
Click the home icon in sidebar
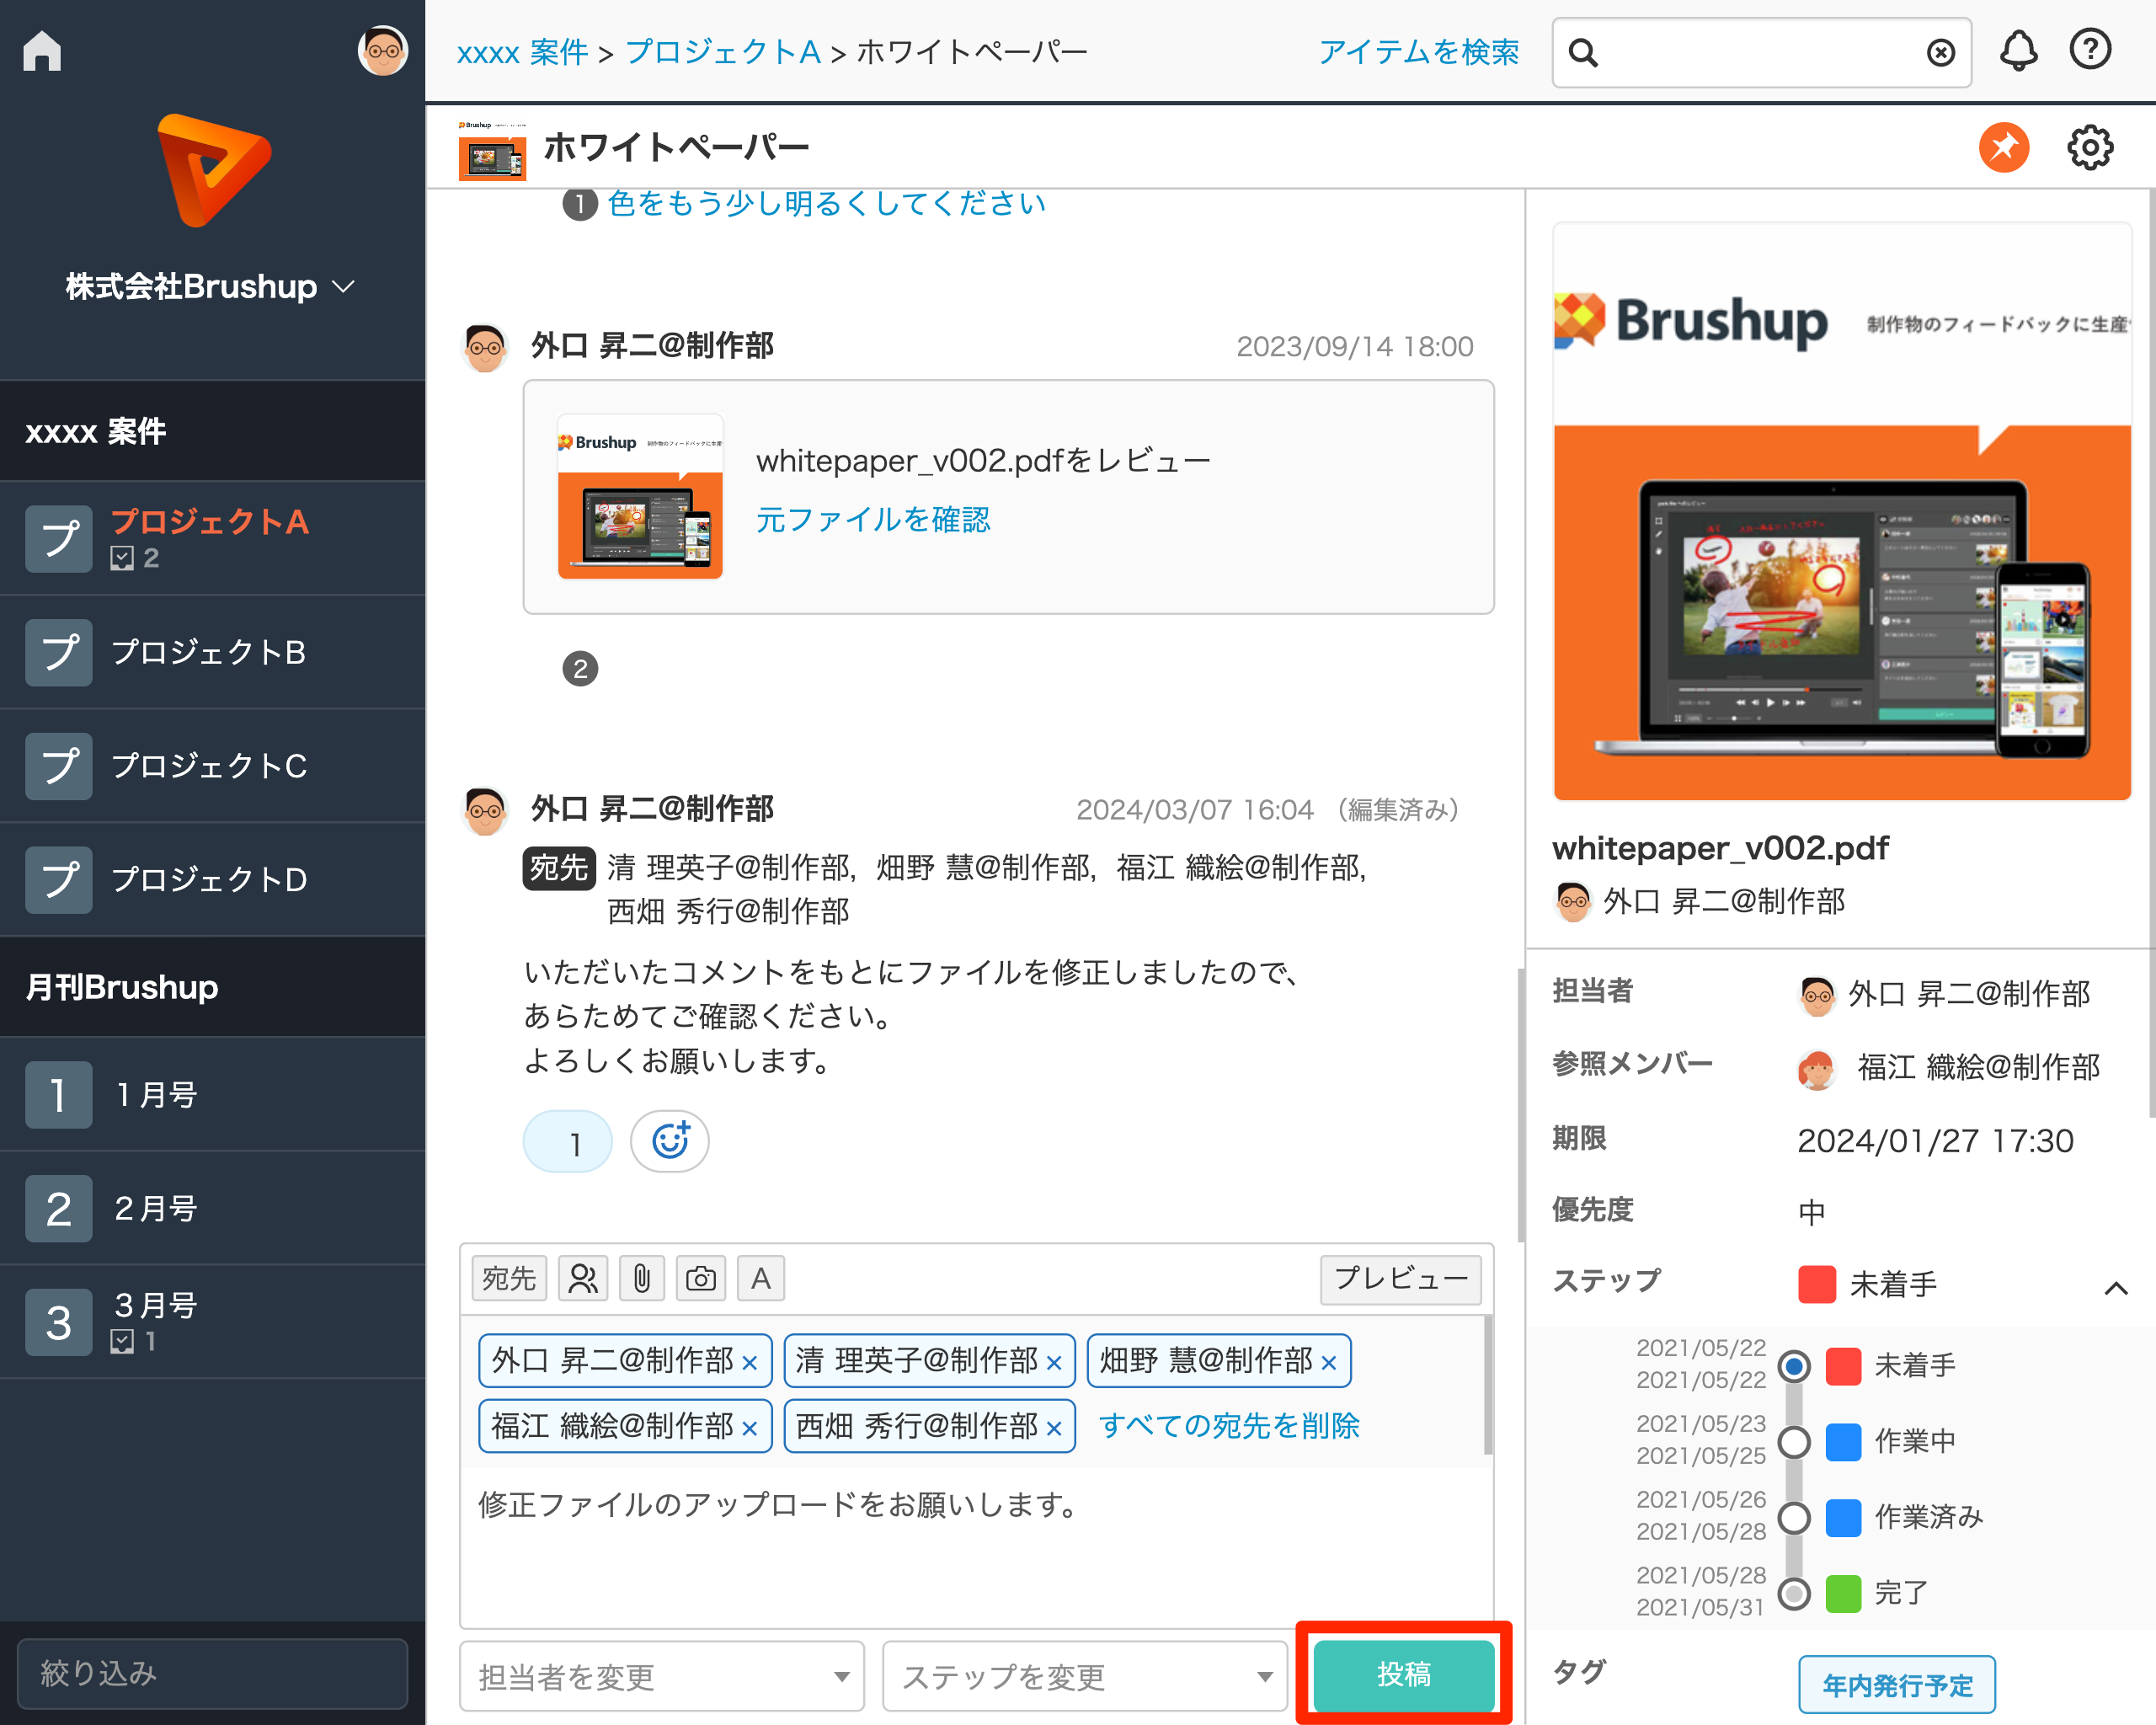(42, 50)
